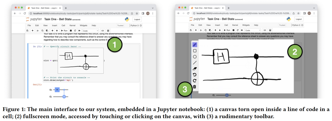Restart and run all fast-forward icon, left window
Viewport: 332px width, 121px height.
[x=79, y=31]
